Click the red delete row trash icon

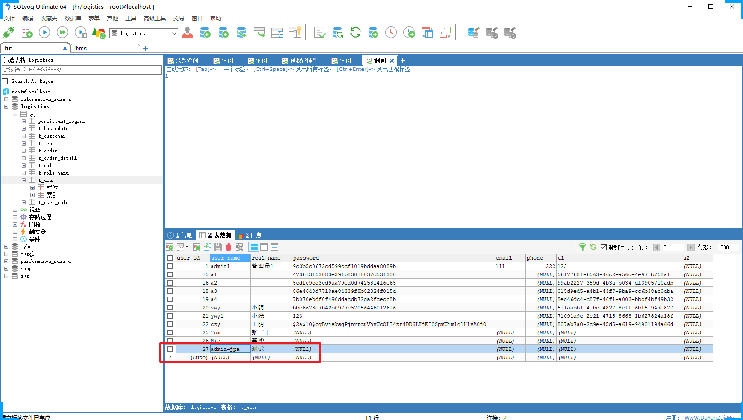click(x=229, y=247)
